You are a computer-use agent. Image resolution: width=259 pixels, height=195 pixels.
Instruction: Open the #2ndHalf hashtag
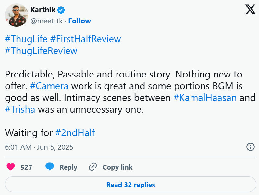75,133
